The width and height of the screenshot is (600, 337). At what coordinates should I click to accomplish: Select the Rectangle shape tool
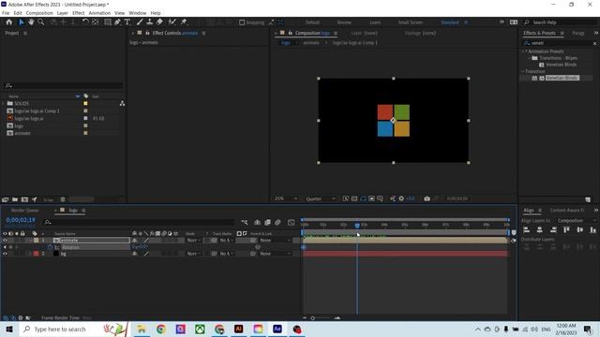coord(108,22)
